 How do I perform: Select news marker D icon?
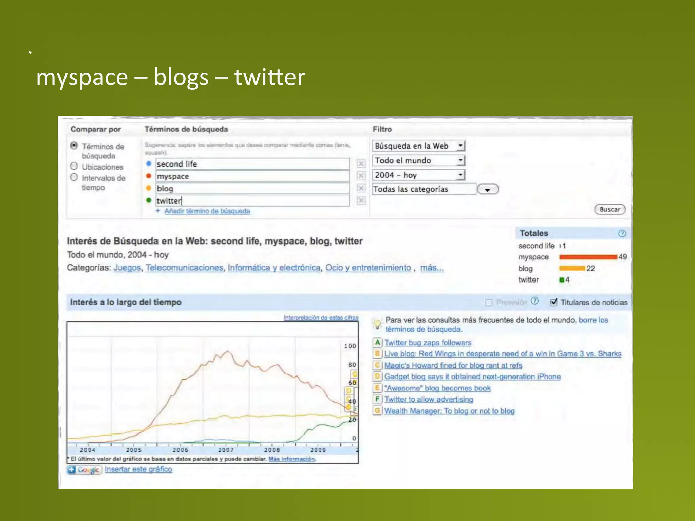coord(377,376)
